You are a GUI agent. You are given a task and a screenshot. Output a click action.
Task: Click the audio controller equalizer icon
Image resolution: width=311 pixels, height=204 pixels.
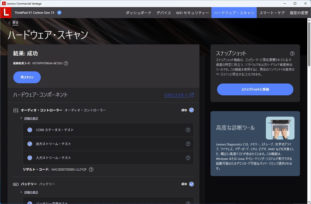coord(16,110)
